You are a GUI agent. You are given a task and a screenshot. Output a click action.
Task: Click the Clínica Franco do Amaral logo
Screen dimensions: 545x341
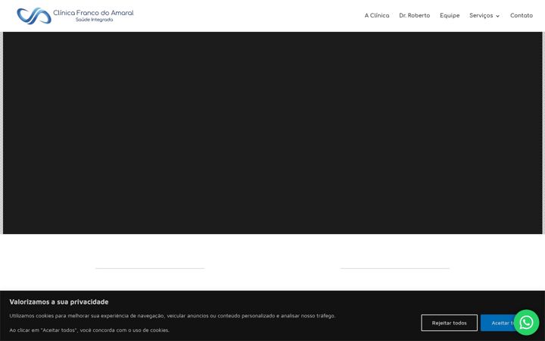point(75,16)
